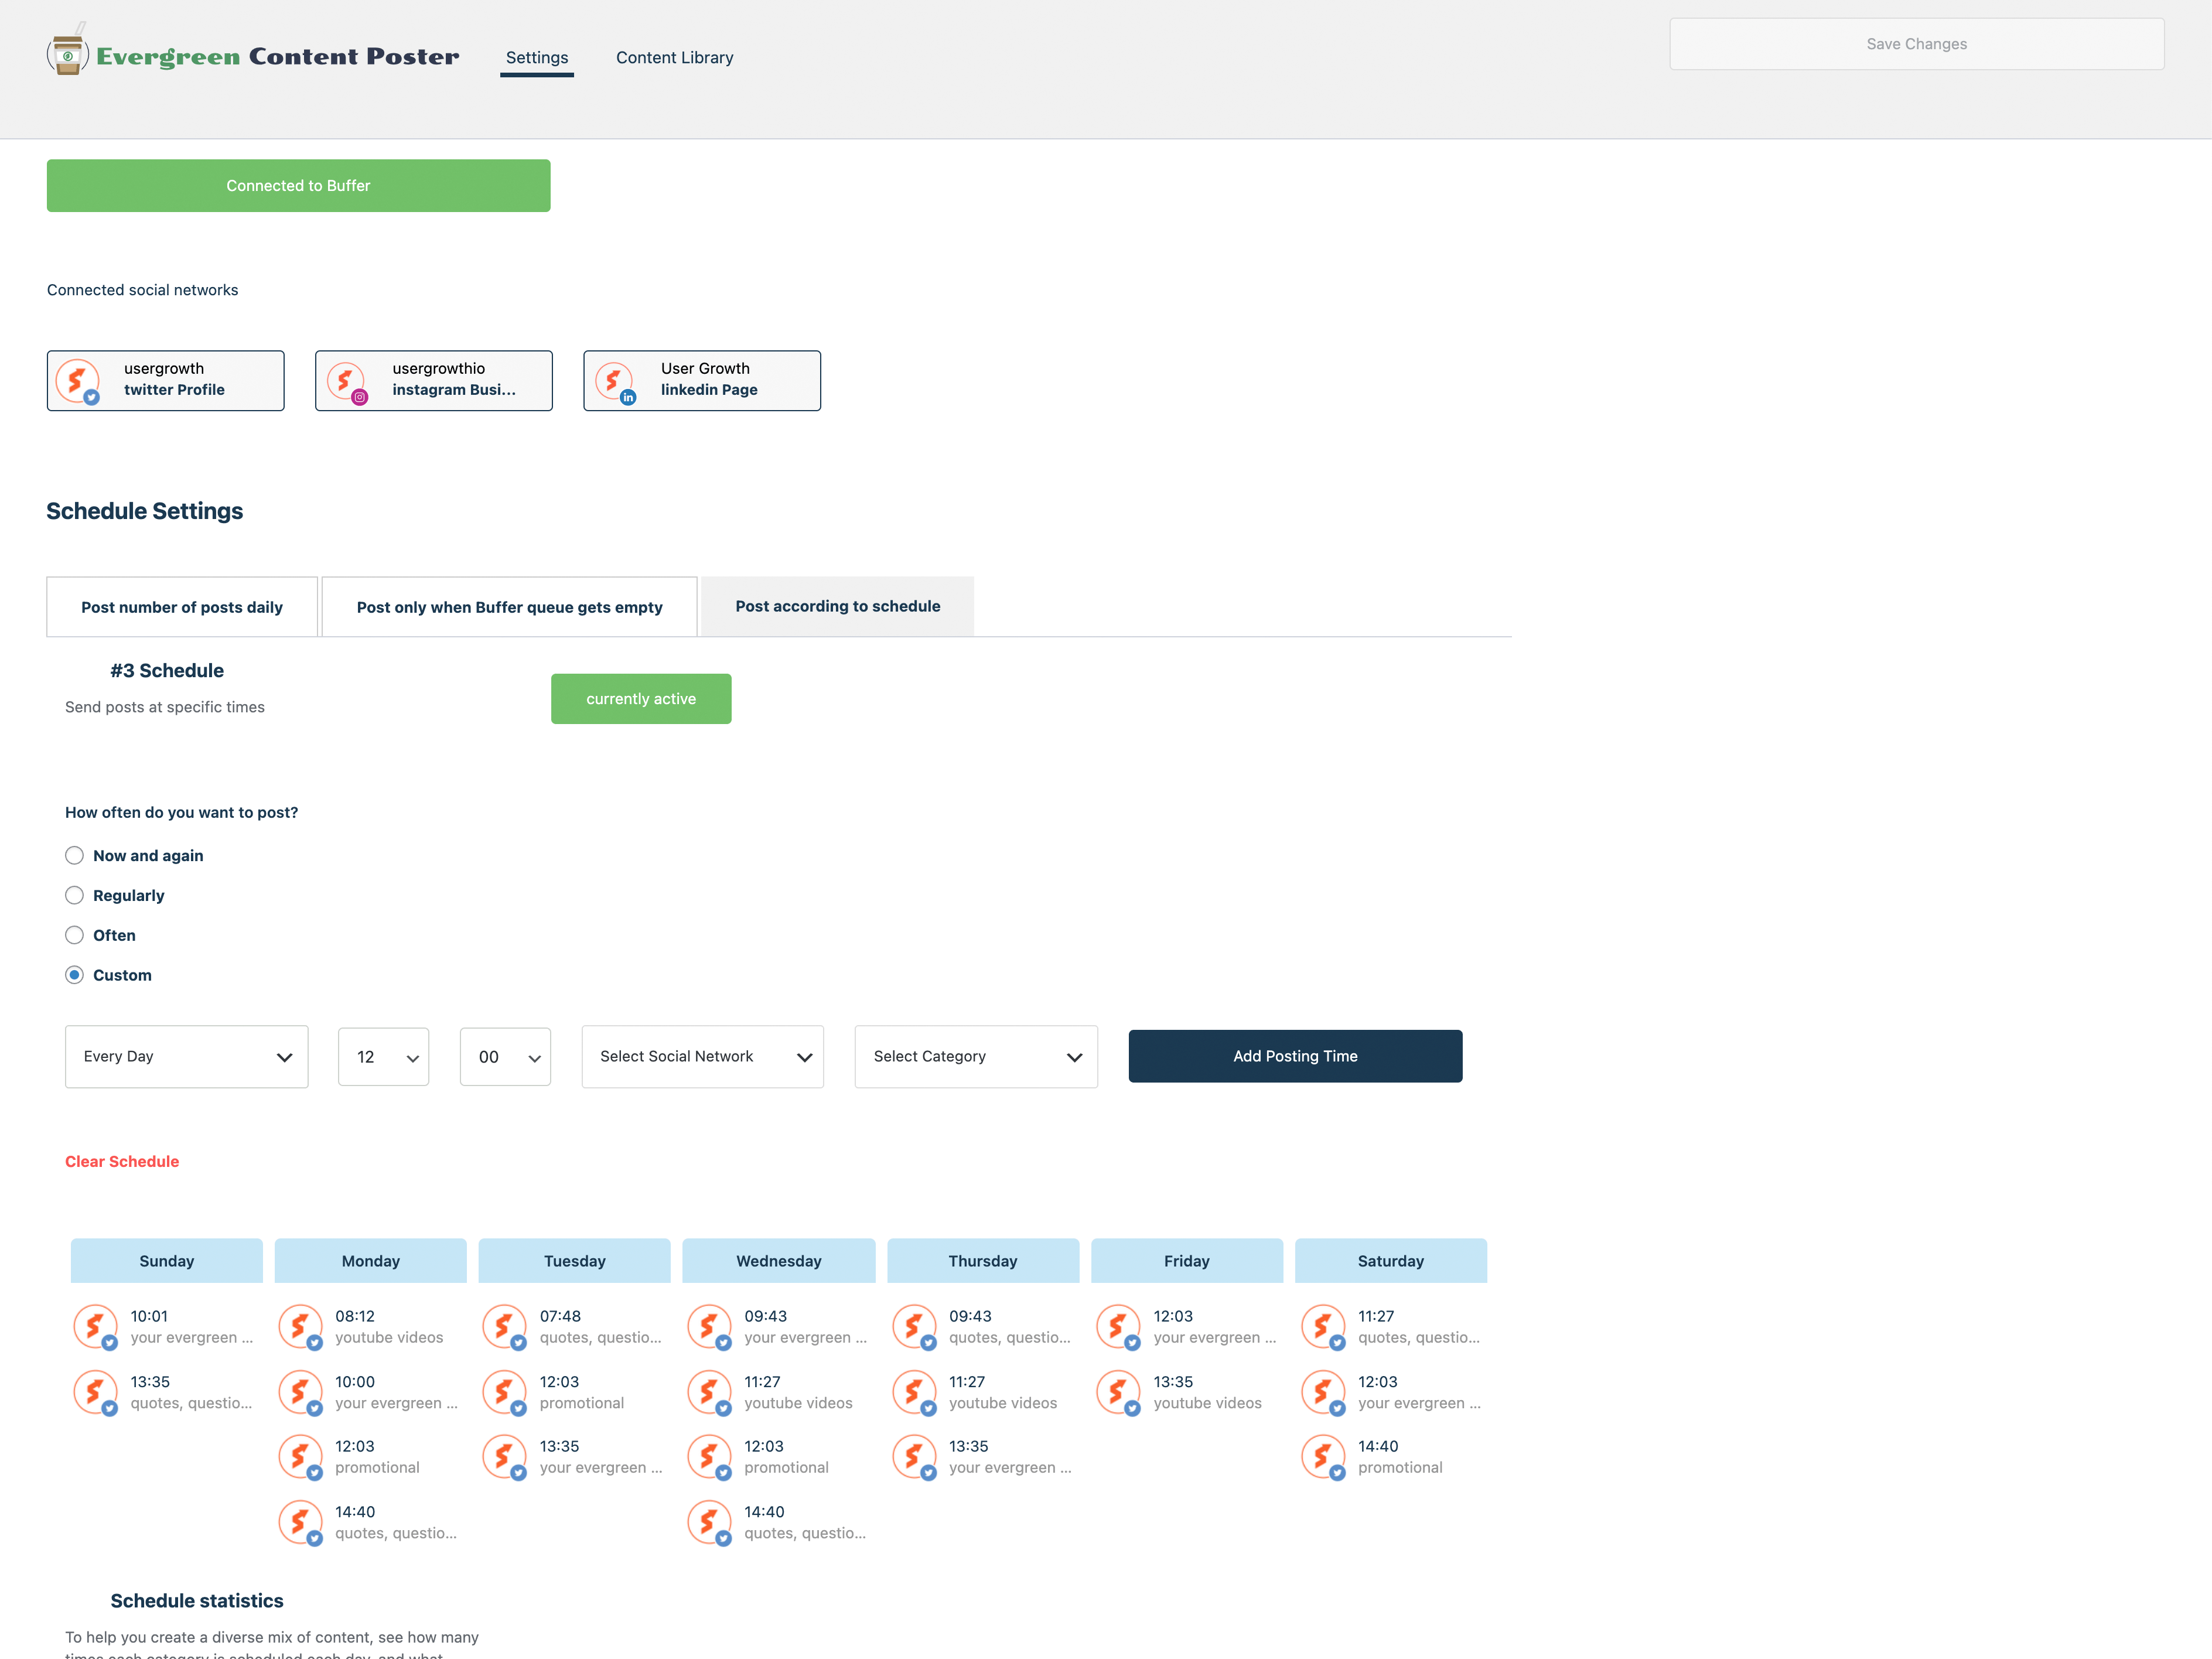Viewport: 2212px width, 1659px height.
Task: Click Wednesday 11:27 youtube videos avatar
Action: (709, 1392)
